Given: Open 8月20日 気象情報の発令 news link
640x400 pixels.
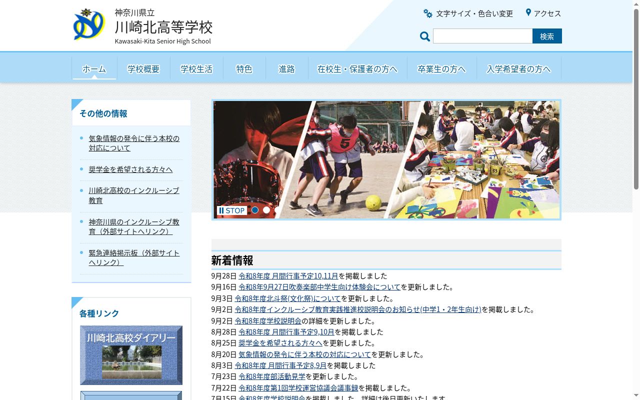Looking at the screenshot, I should [x=304, y=354].
